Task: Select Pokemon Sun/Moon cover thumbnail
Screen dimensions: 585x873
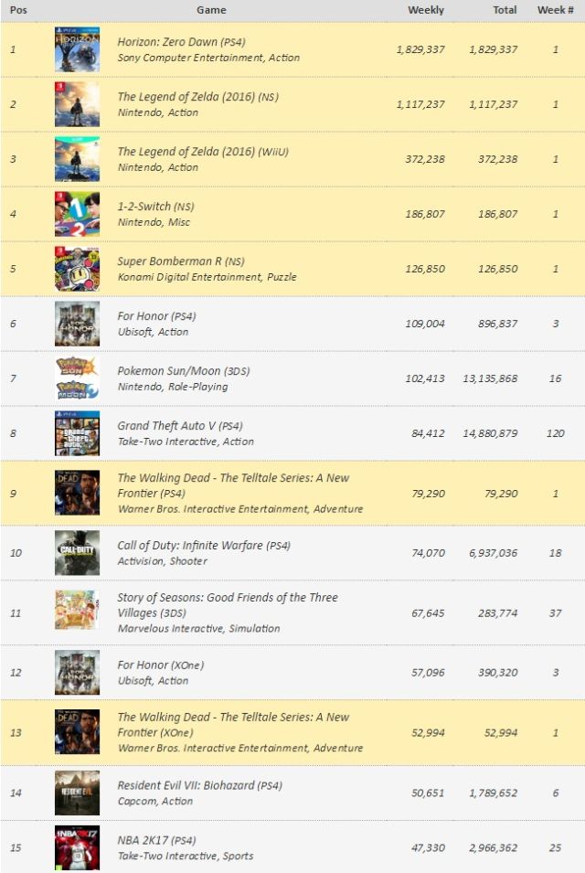Action: click(77, 378)
